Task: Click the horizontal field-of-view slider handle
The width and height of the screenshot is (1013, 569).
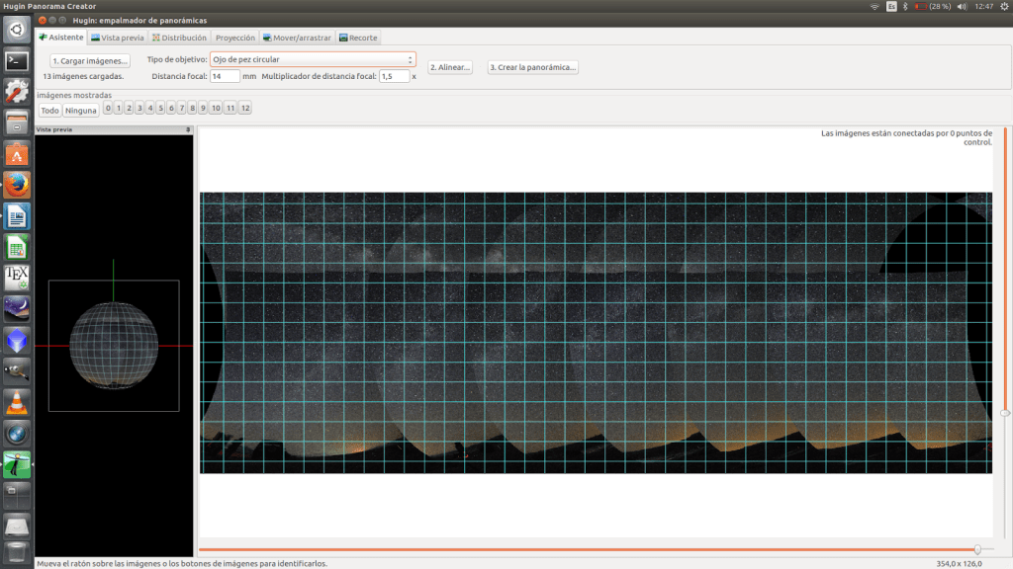Action: click(977, 549)
